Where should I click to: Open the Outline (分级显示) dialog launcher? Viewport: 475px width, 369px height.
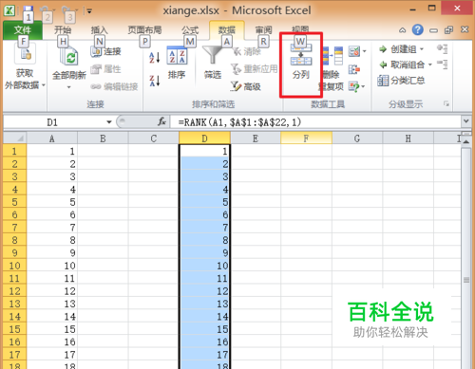click(446, 103)
